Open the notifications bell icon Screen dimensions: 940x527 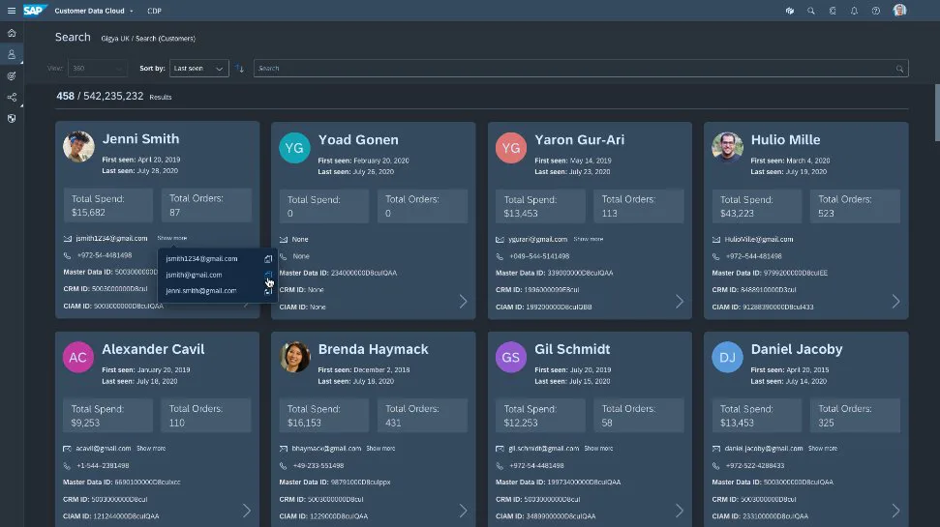(x=854, y=11)
